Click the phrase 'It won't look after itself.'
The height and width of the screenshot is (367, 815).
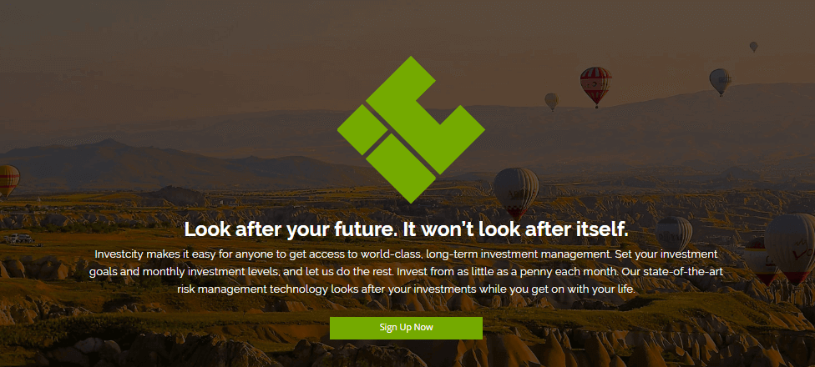click(514, 229)
